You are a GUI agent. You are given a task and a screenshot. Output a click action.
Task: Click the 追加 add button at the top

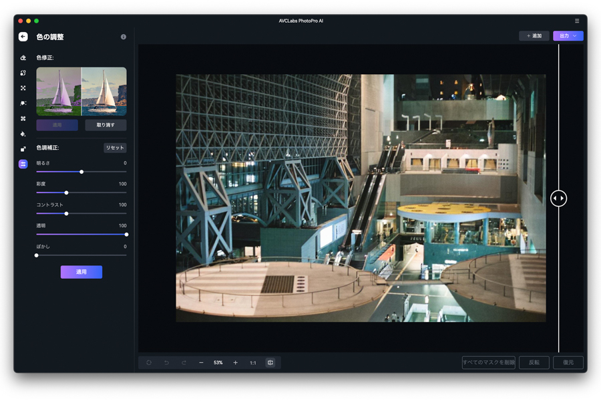(534, 35)
